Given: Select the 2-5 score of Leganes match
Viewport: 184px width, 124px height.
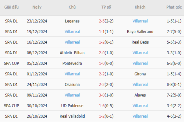Looking at the screenshot, I should tap(102, 21).
